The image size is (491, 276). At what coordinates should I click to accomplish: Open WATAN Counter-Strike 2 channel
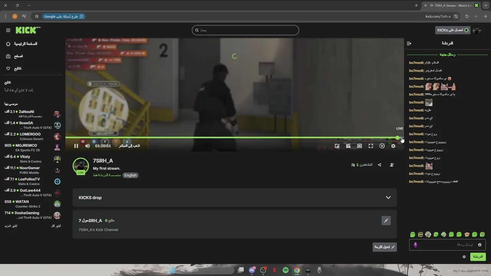point(33,204)
